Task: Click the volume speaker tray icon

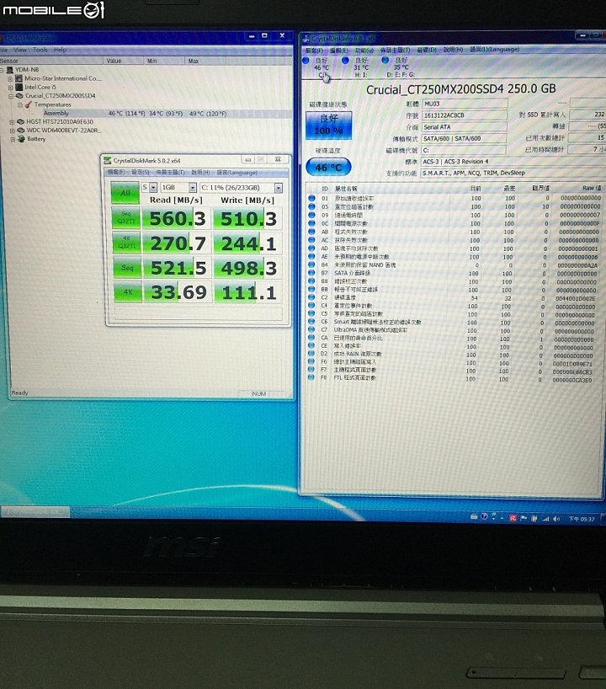Action: (x=556, y=519)
